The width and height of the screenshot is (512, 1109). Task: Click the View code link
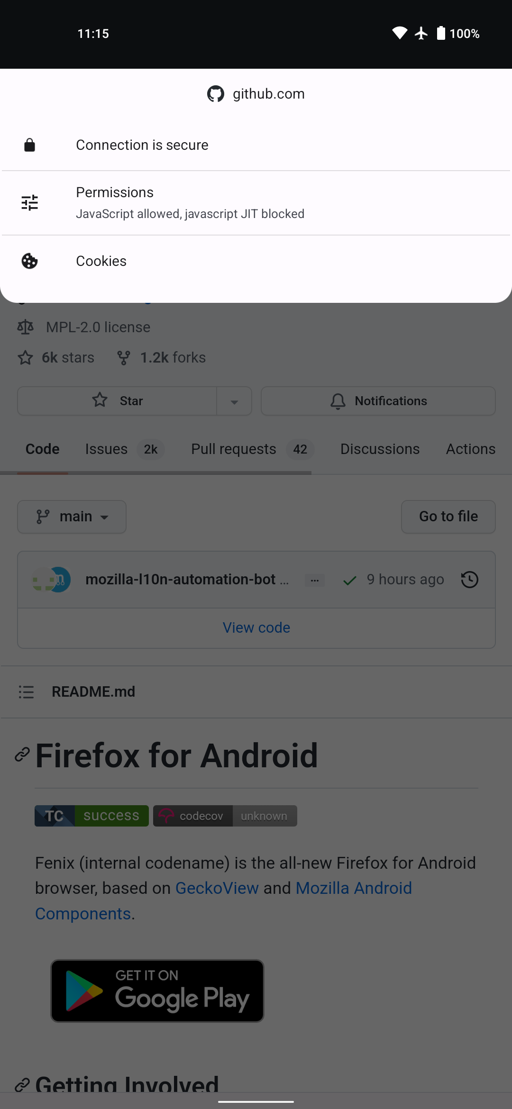[256, 627]
